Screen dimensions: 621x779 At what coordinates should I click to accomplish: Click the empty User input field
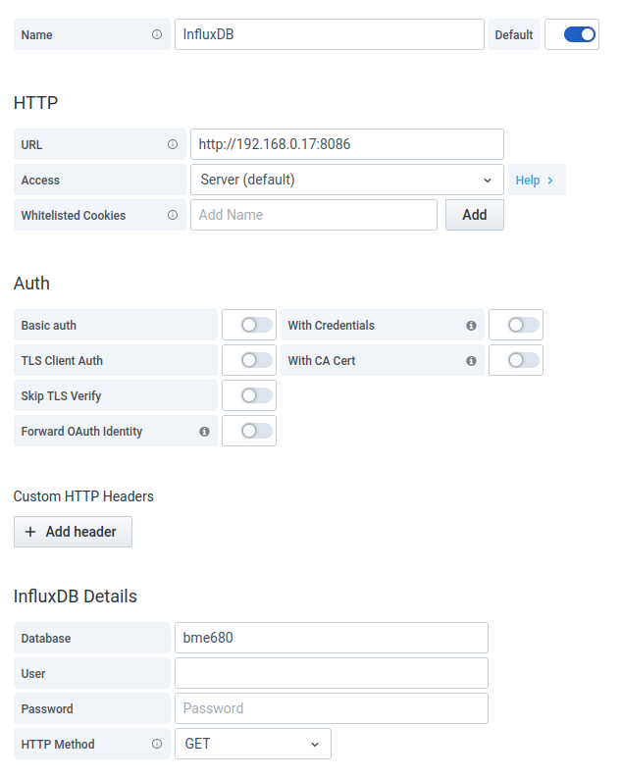[x=332, y=673]
